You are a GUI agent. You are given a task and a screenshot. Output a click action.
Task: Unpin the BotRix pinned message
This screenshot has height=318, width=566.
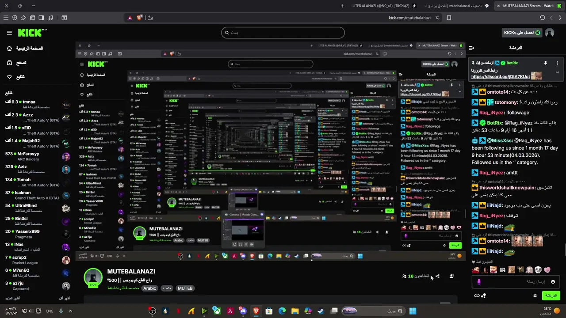click(x=546, y=63)
